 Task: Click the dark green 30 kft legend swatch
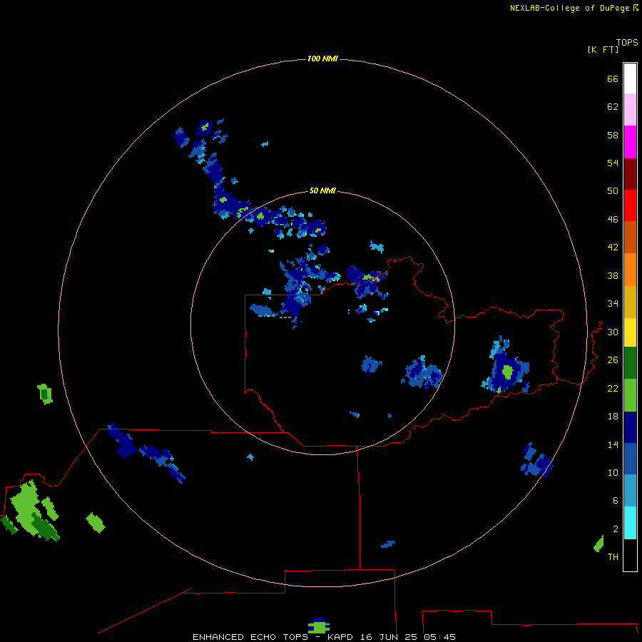(630, 363)
